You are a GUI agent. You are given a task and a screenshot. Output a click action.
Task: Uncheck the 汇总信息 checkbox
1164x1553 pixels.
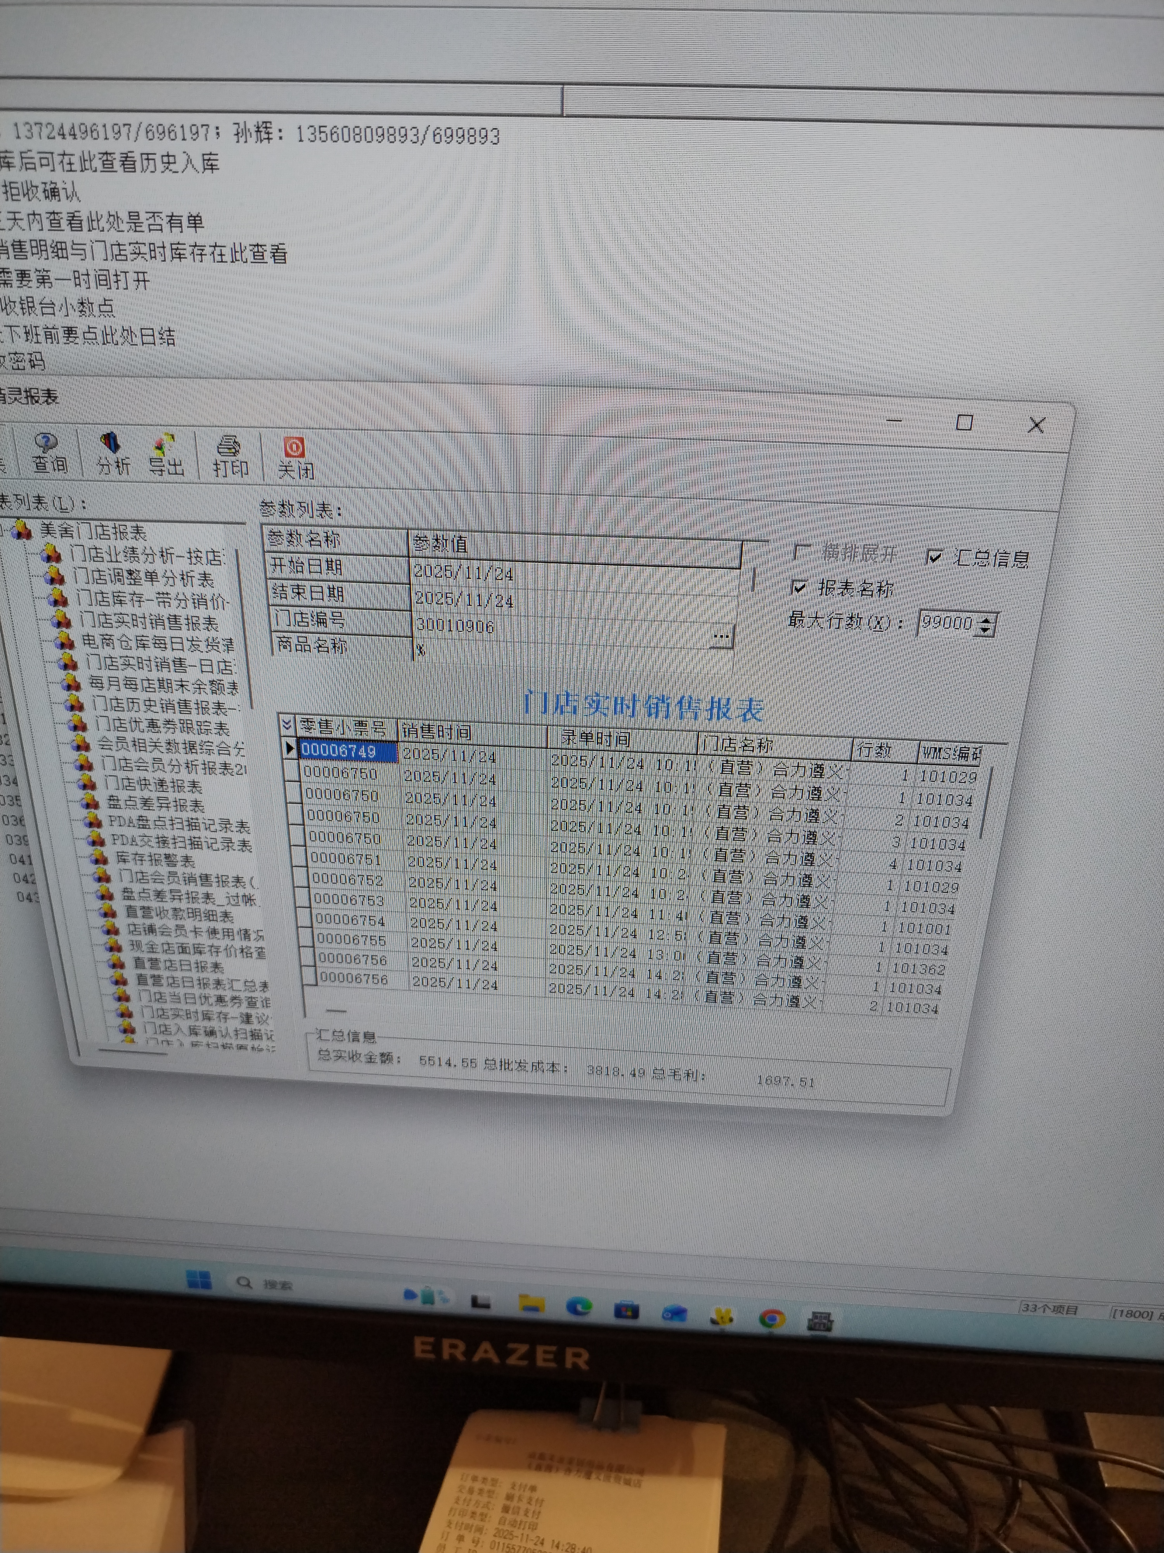935,558
